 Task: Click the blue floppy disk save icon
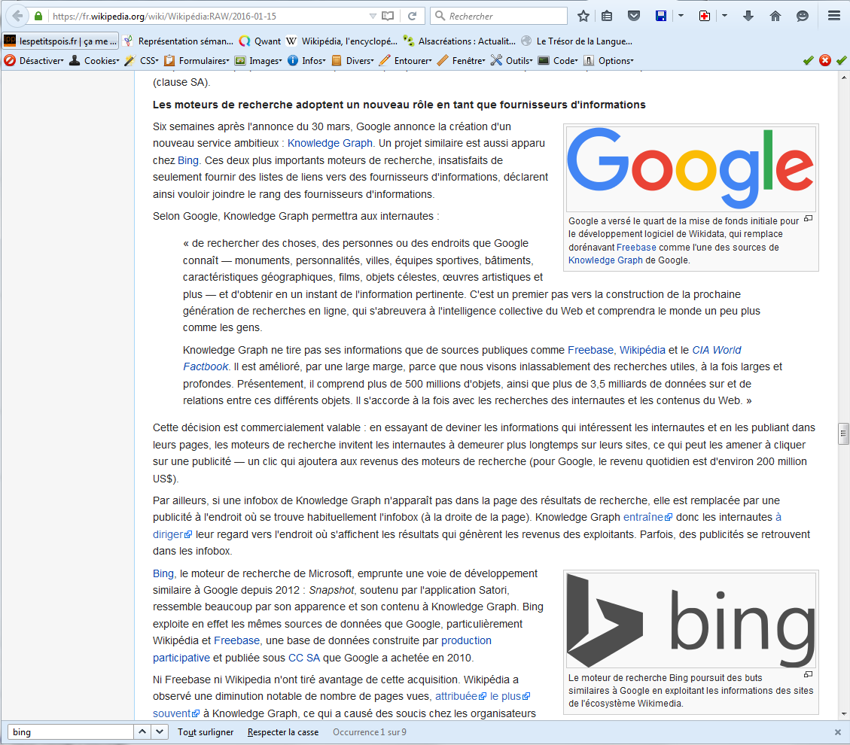tap(660, 16)
